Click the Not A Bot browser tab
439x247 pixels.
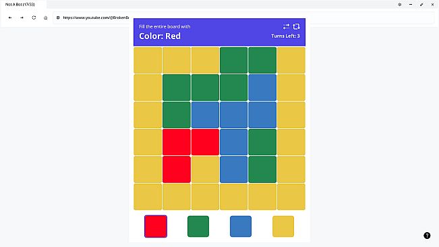[x=24, y=5]
